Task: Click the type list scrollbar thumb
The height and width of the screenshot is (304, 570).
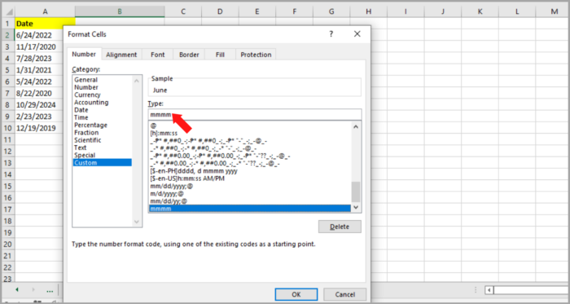Action: coord(356,192)
